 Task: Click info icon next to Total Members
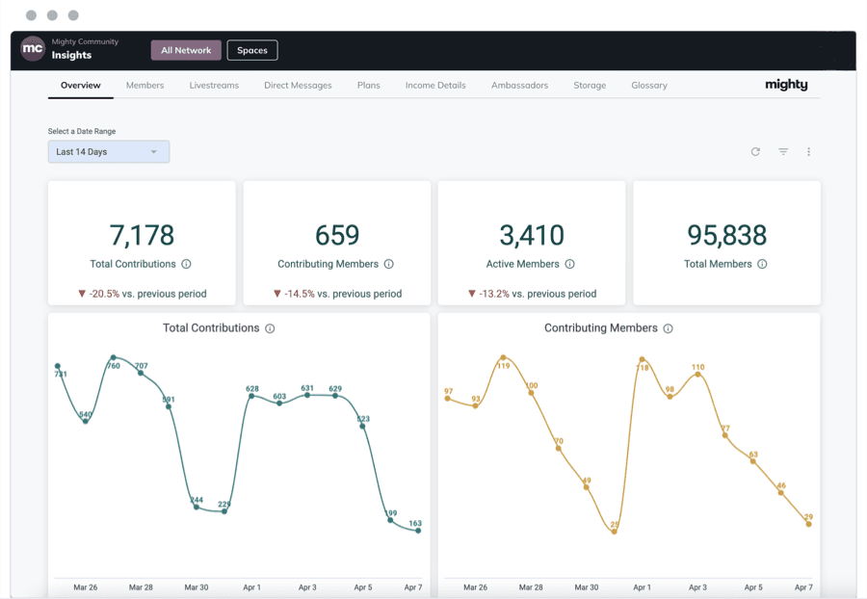762,264
